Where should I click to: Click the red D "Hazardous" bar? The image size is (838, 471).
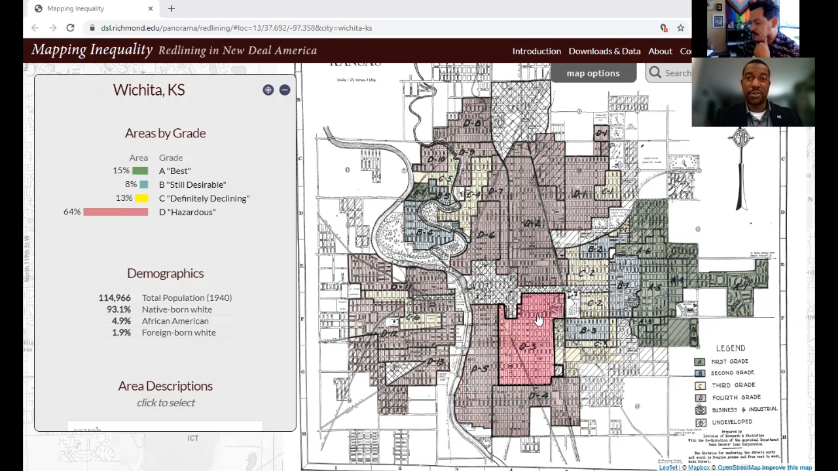116,212
